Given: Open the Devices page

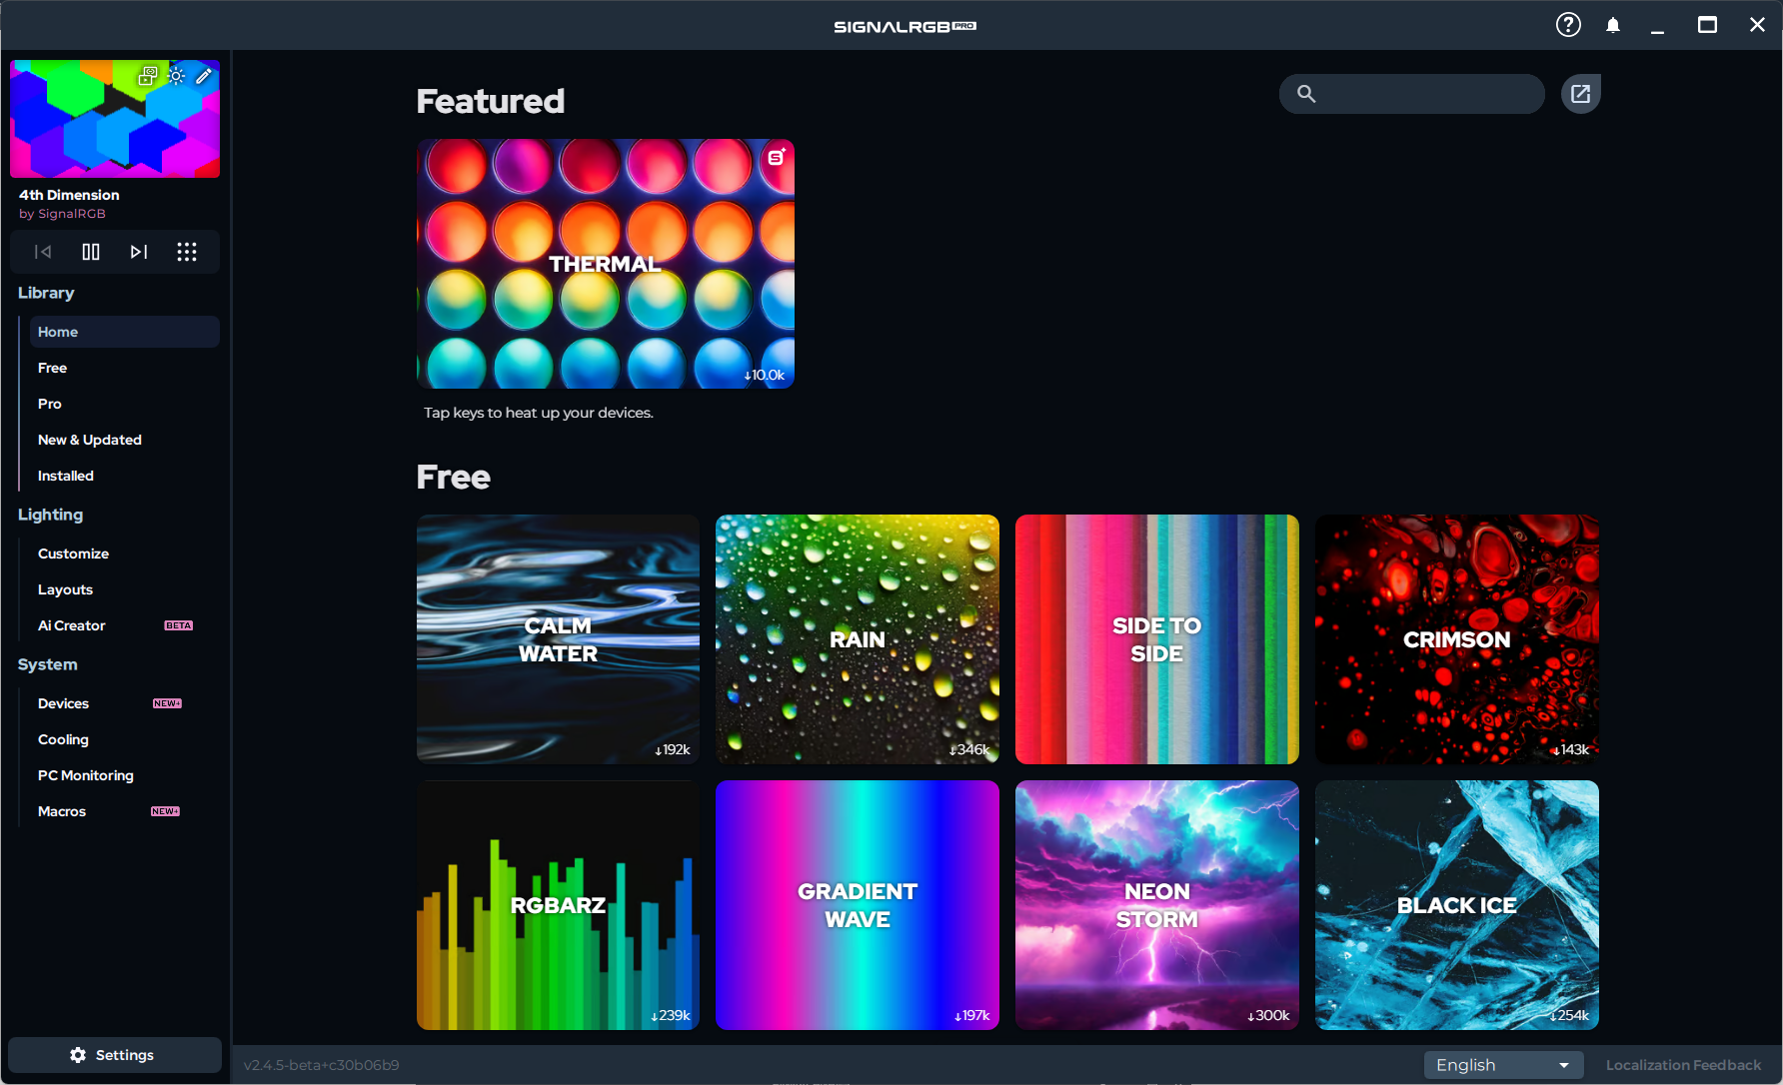Looking at the screenshot, I should 64,703.
